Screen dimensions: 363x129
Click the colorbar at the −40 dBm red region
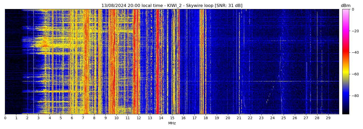(x=345, y=52)
